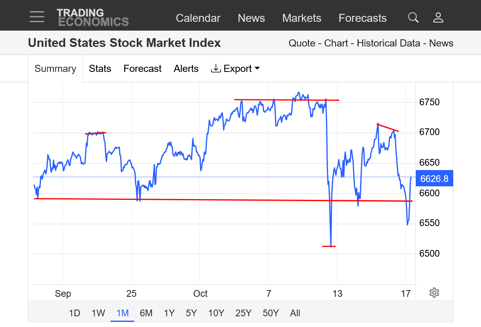Open the Alerts tab
Viewport: 481px width, 327px height.
(186, 69)
